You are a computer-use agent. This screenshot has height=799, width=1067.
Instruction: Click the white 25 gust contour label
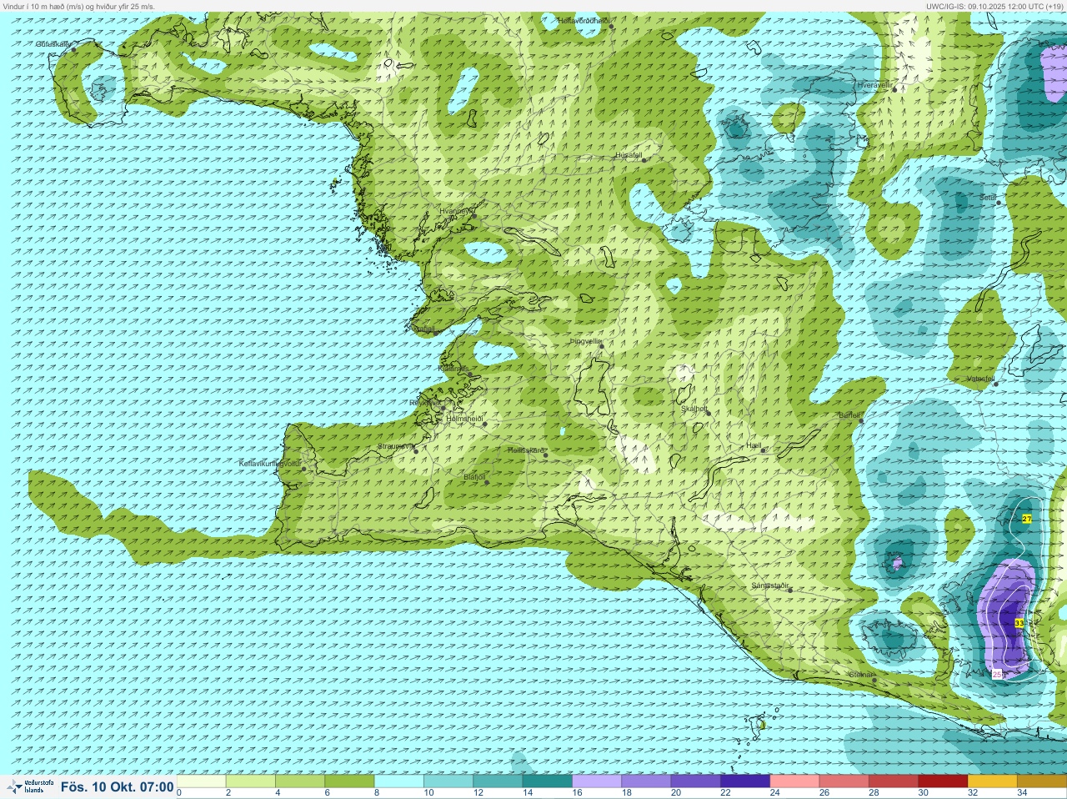(x=997, y=674)
